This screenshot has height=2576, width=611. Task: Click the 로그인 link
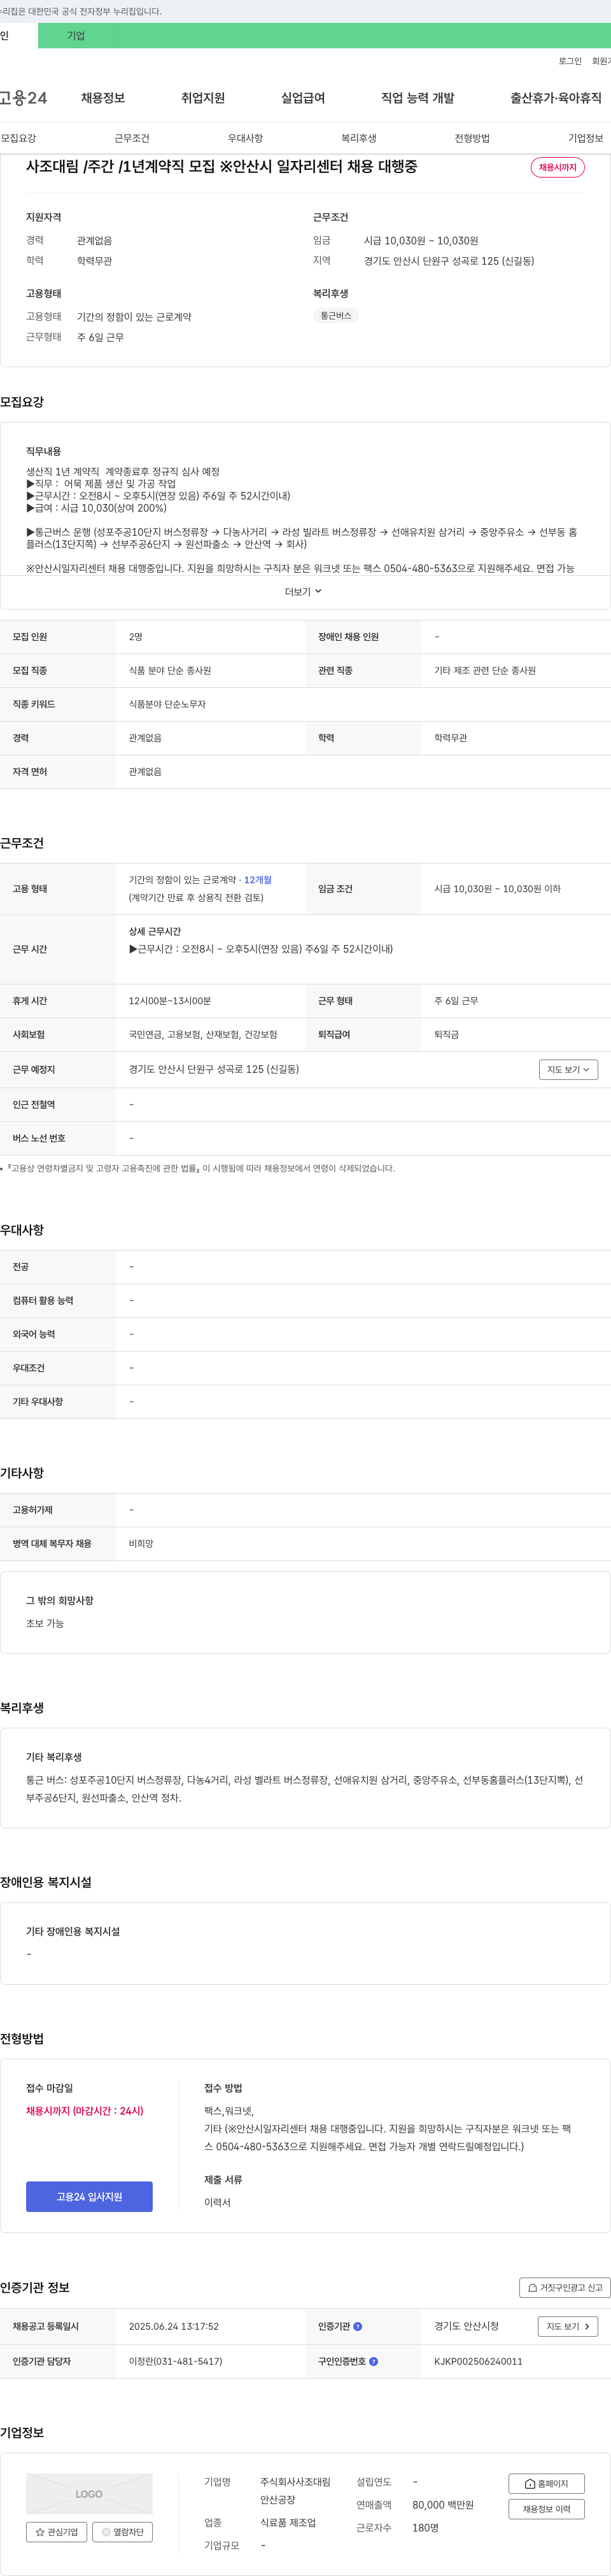[x=570, y=61]
